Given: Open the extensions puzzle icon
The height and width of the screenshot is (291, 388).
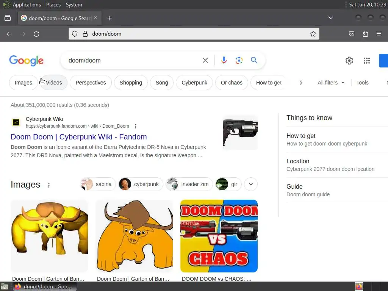Looking at the screenshot, I should 365,34.
